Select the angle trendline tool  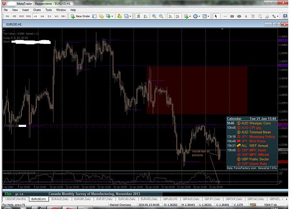pos(267,16)
